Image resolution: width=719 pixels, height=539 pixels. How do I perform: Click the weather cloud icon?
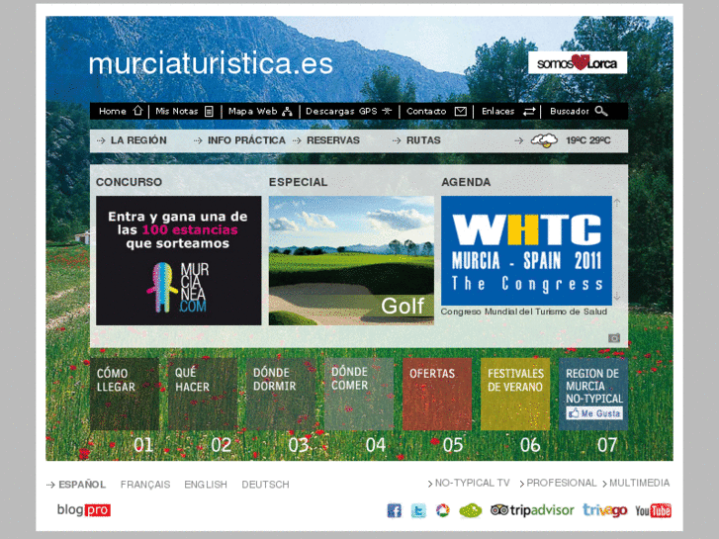point(544,140)
